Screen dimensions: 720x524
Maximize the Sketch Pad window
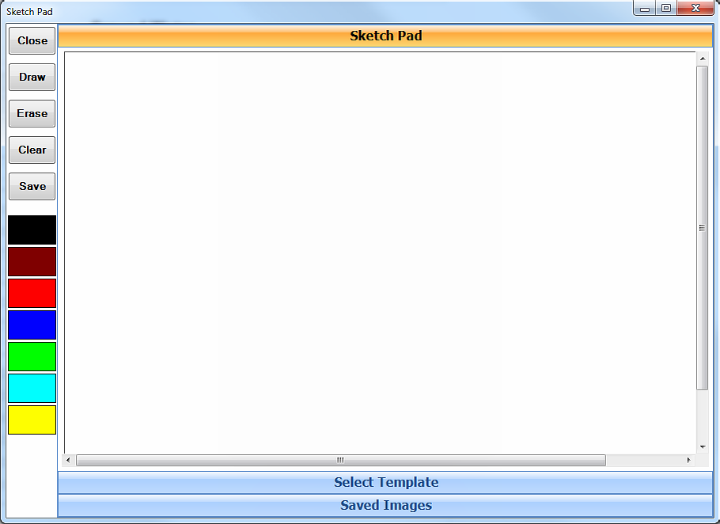(x=666, y=8)
